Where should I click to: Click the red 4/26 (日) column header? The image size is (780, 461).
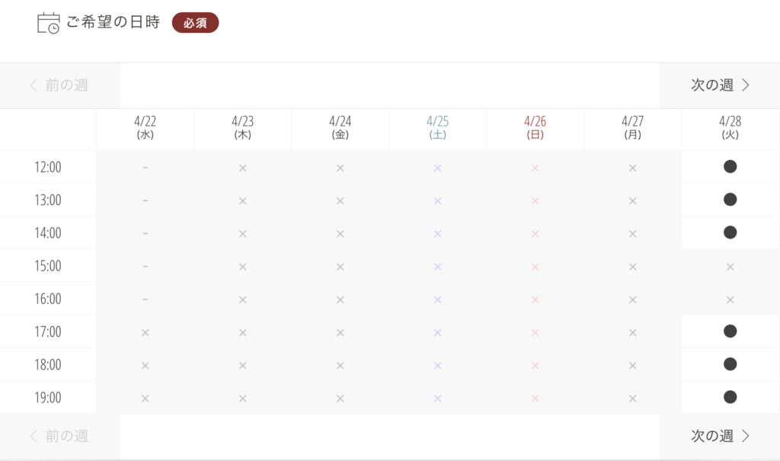click(x=535, y=127)
